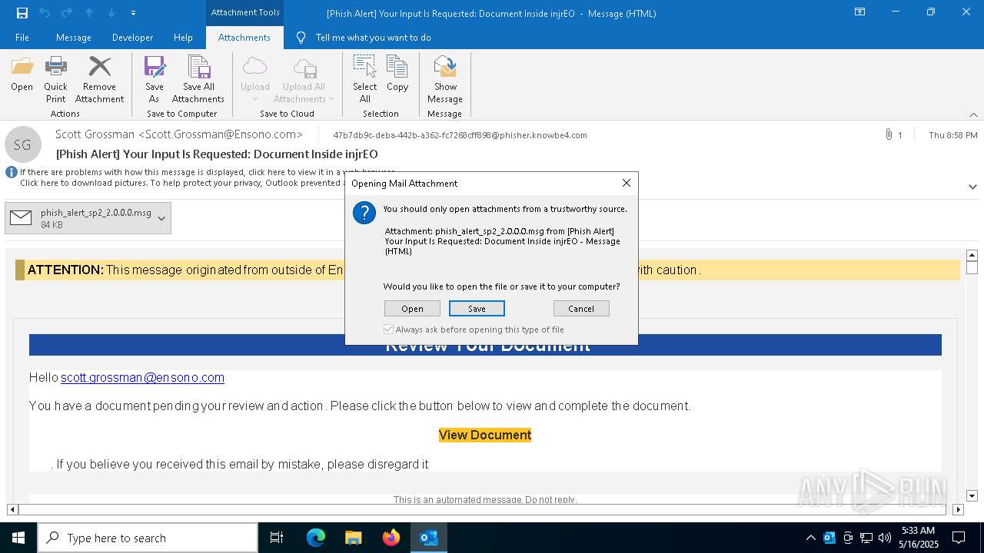Click the horizontal scrollbar left arrow

(12, 509)
